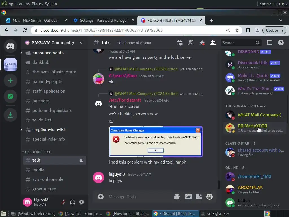Toggle Chrome side panel icon

pyautogui.click(x=248, y=30)
